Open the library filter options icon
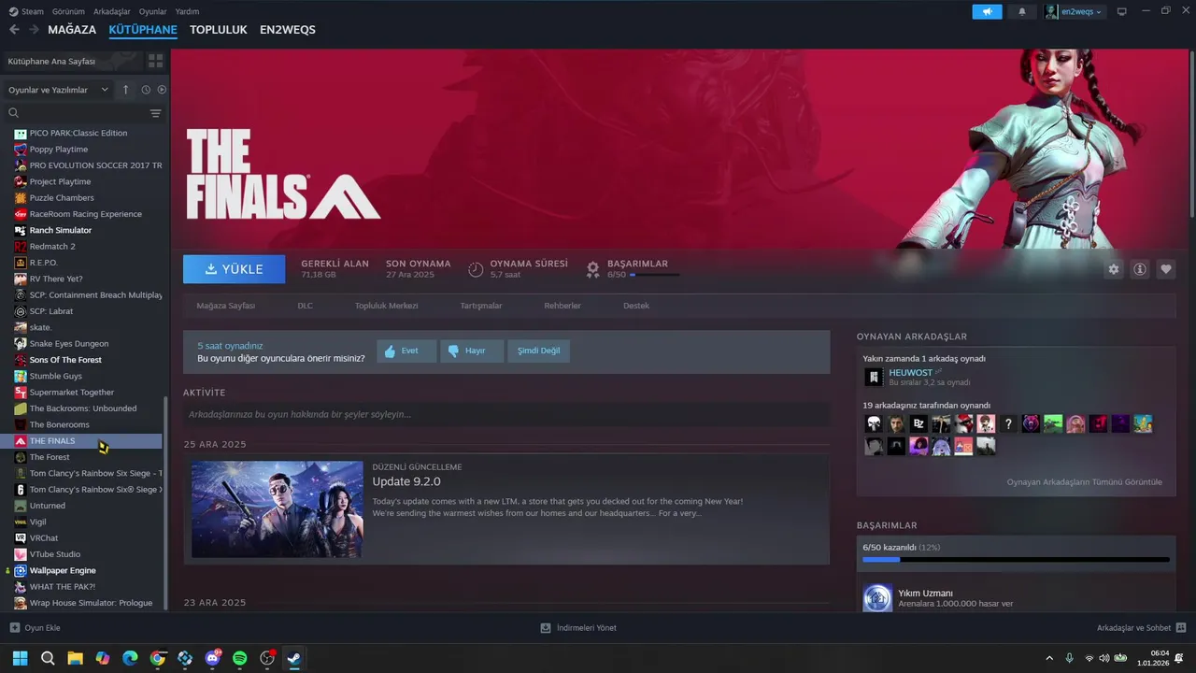The width and height of the screenshot is (1196, 673). pos(155,113)
